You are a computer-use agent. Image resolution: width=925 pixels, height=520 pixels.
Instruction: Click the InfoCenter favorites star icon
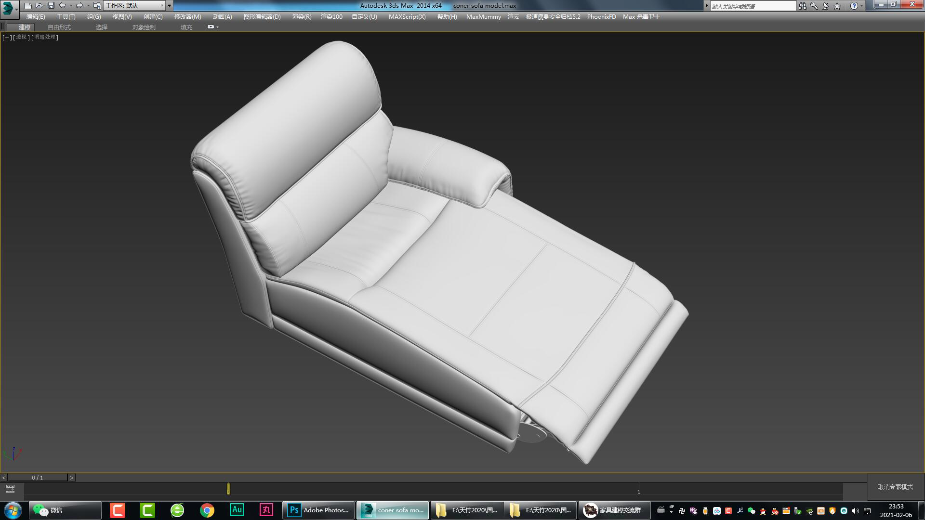(x=837, y=6)
